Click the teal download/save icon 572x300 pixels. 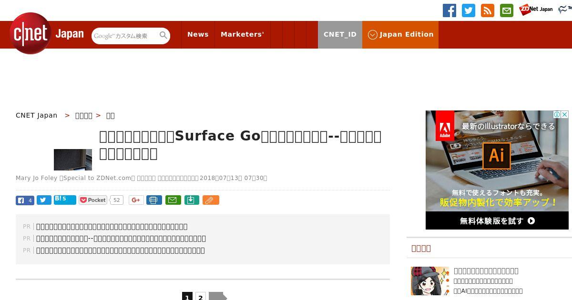[x=192, y=200]
